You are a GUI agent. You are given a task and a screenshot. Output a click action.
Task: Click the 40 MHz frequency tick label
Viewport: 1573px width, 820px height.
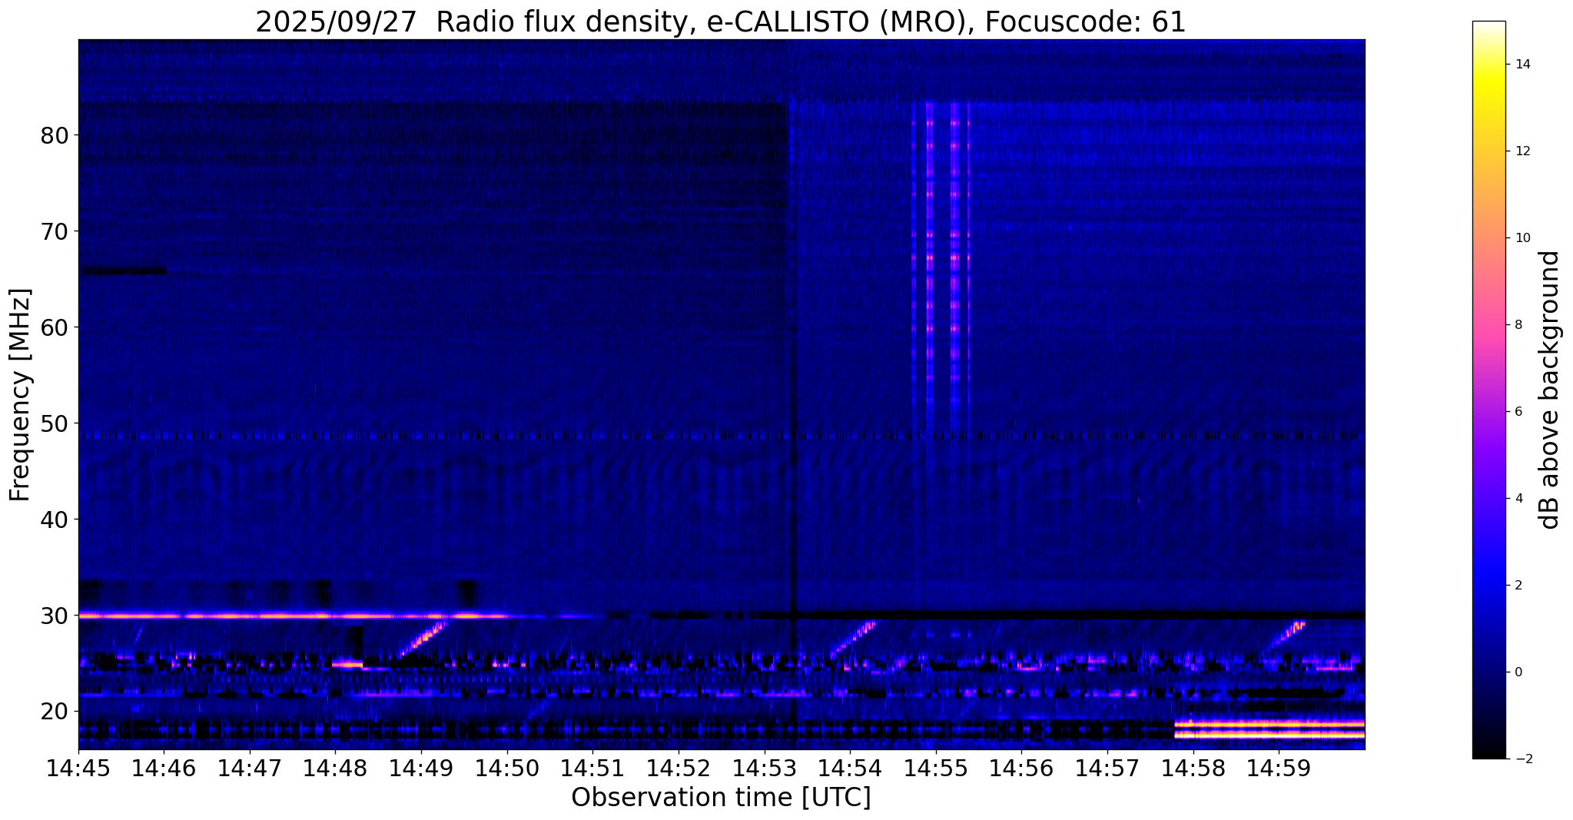(x=55, y=520)
